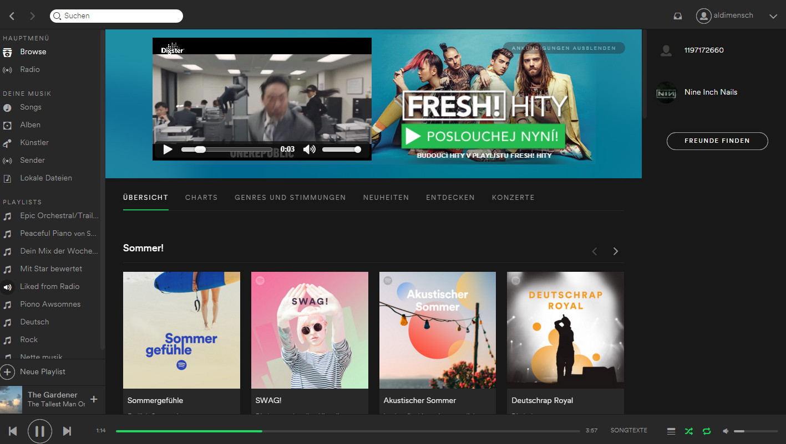The image size is (786, 444).
Task: Open the SWAG! playlist cover
Action: [310, 330]
